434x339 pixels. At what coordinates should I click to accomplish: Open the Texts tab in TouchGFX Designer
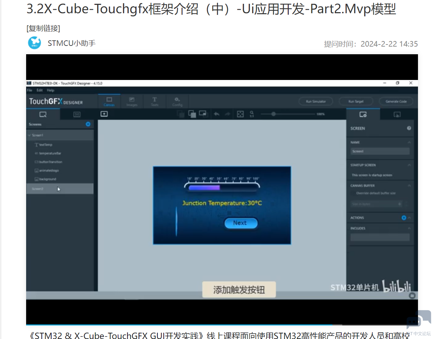point(155,102)
